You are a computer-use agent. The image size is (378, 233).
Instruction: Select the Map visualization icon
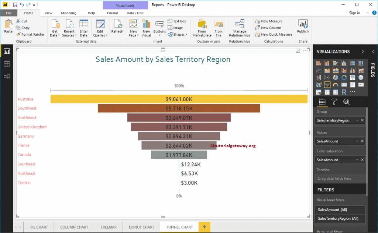[x=361, y=78]
